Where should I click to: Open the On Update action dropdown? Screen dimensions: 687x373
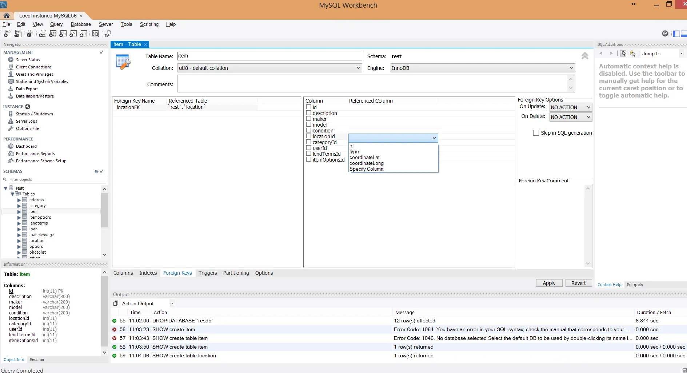coord(571,107)
